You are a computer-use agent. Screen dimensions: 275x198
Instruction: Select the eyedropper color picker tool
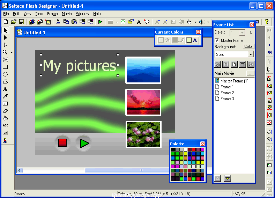(5, 96)
